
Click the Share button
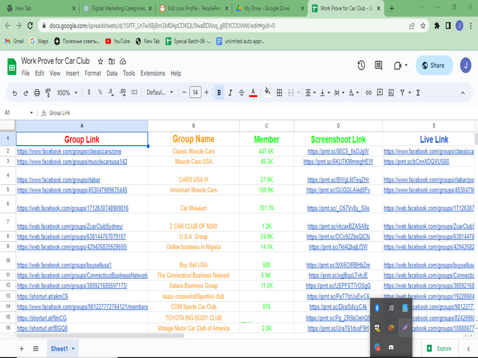click(434, 65)
